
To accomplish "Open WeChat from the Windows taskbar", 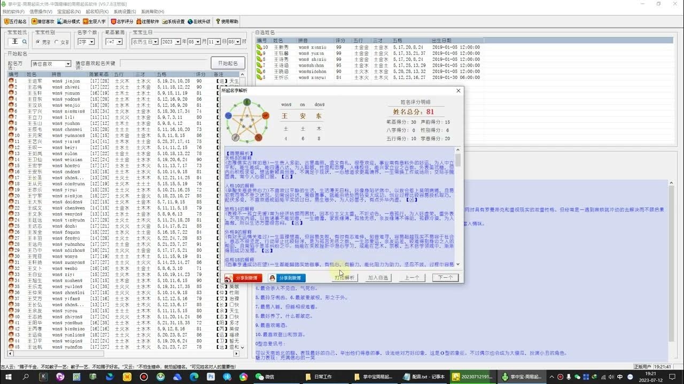I will [x=266, y=377].
